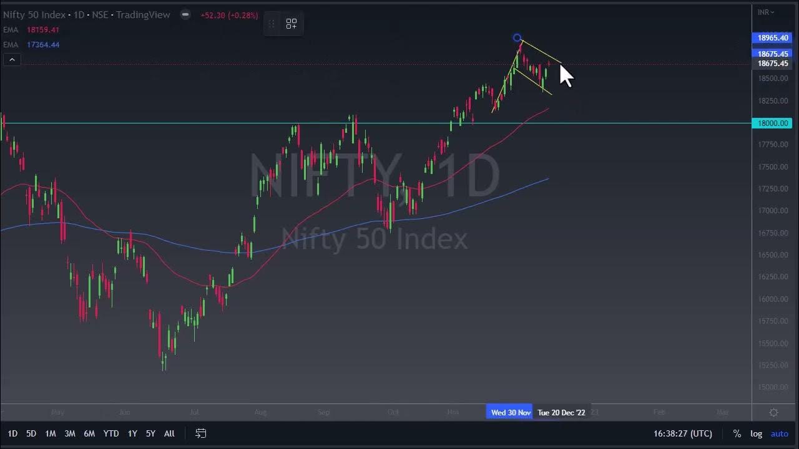Toggle auto scale mode
This screenshot has width=799, height=449.
coord(780,433)
